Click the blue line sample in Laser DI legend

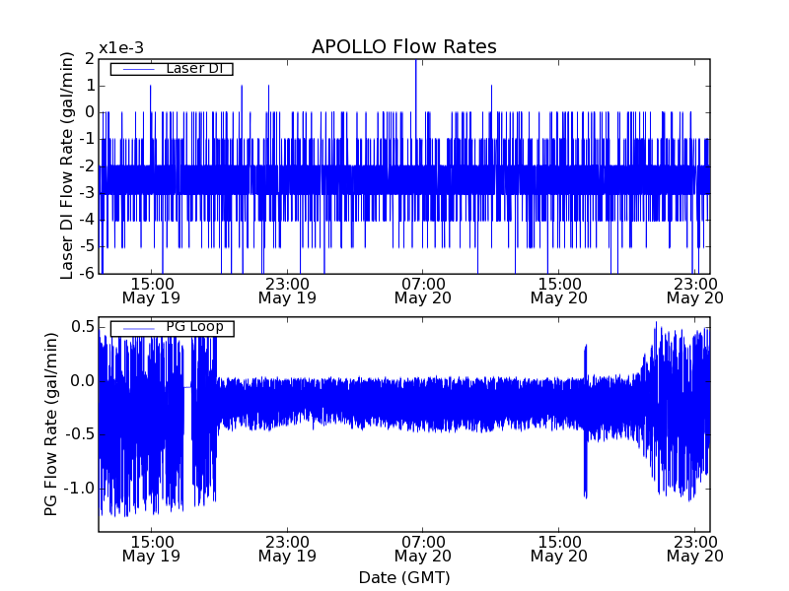(x=133, y=69)
